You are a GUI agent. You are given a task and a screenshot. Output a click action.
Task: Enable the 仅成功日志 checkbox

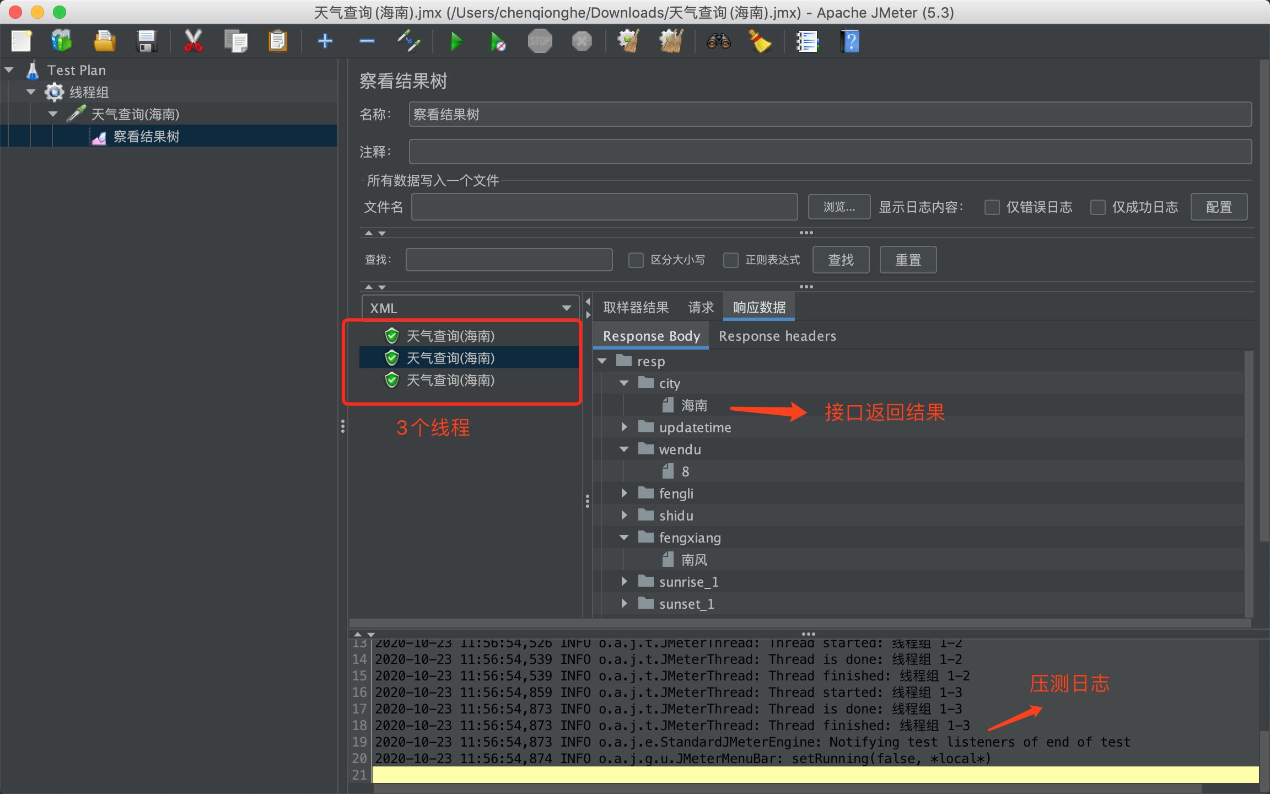pos(1098,207)
